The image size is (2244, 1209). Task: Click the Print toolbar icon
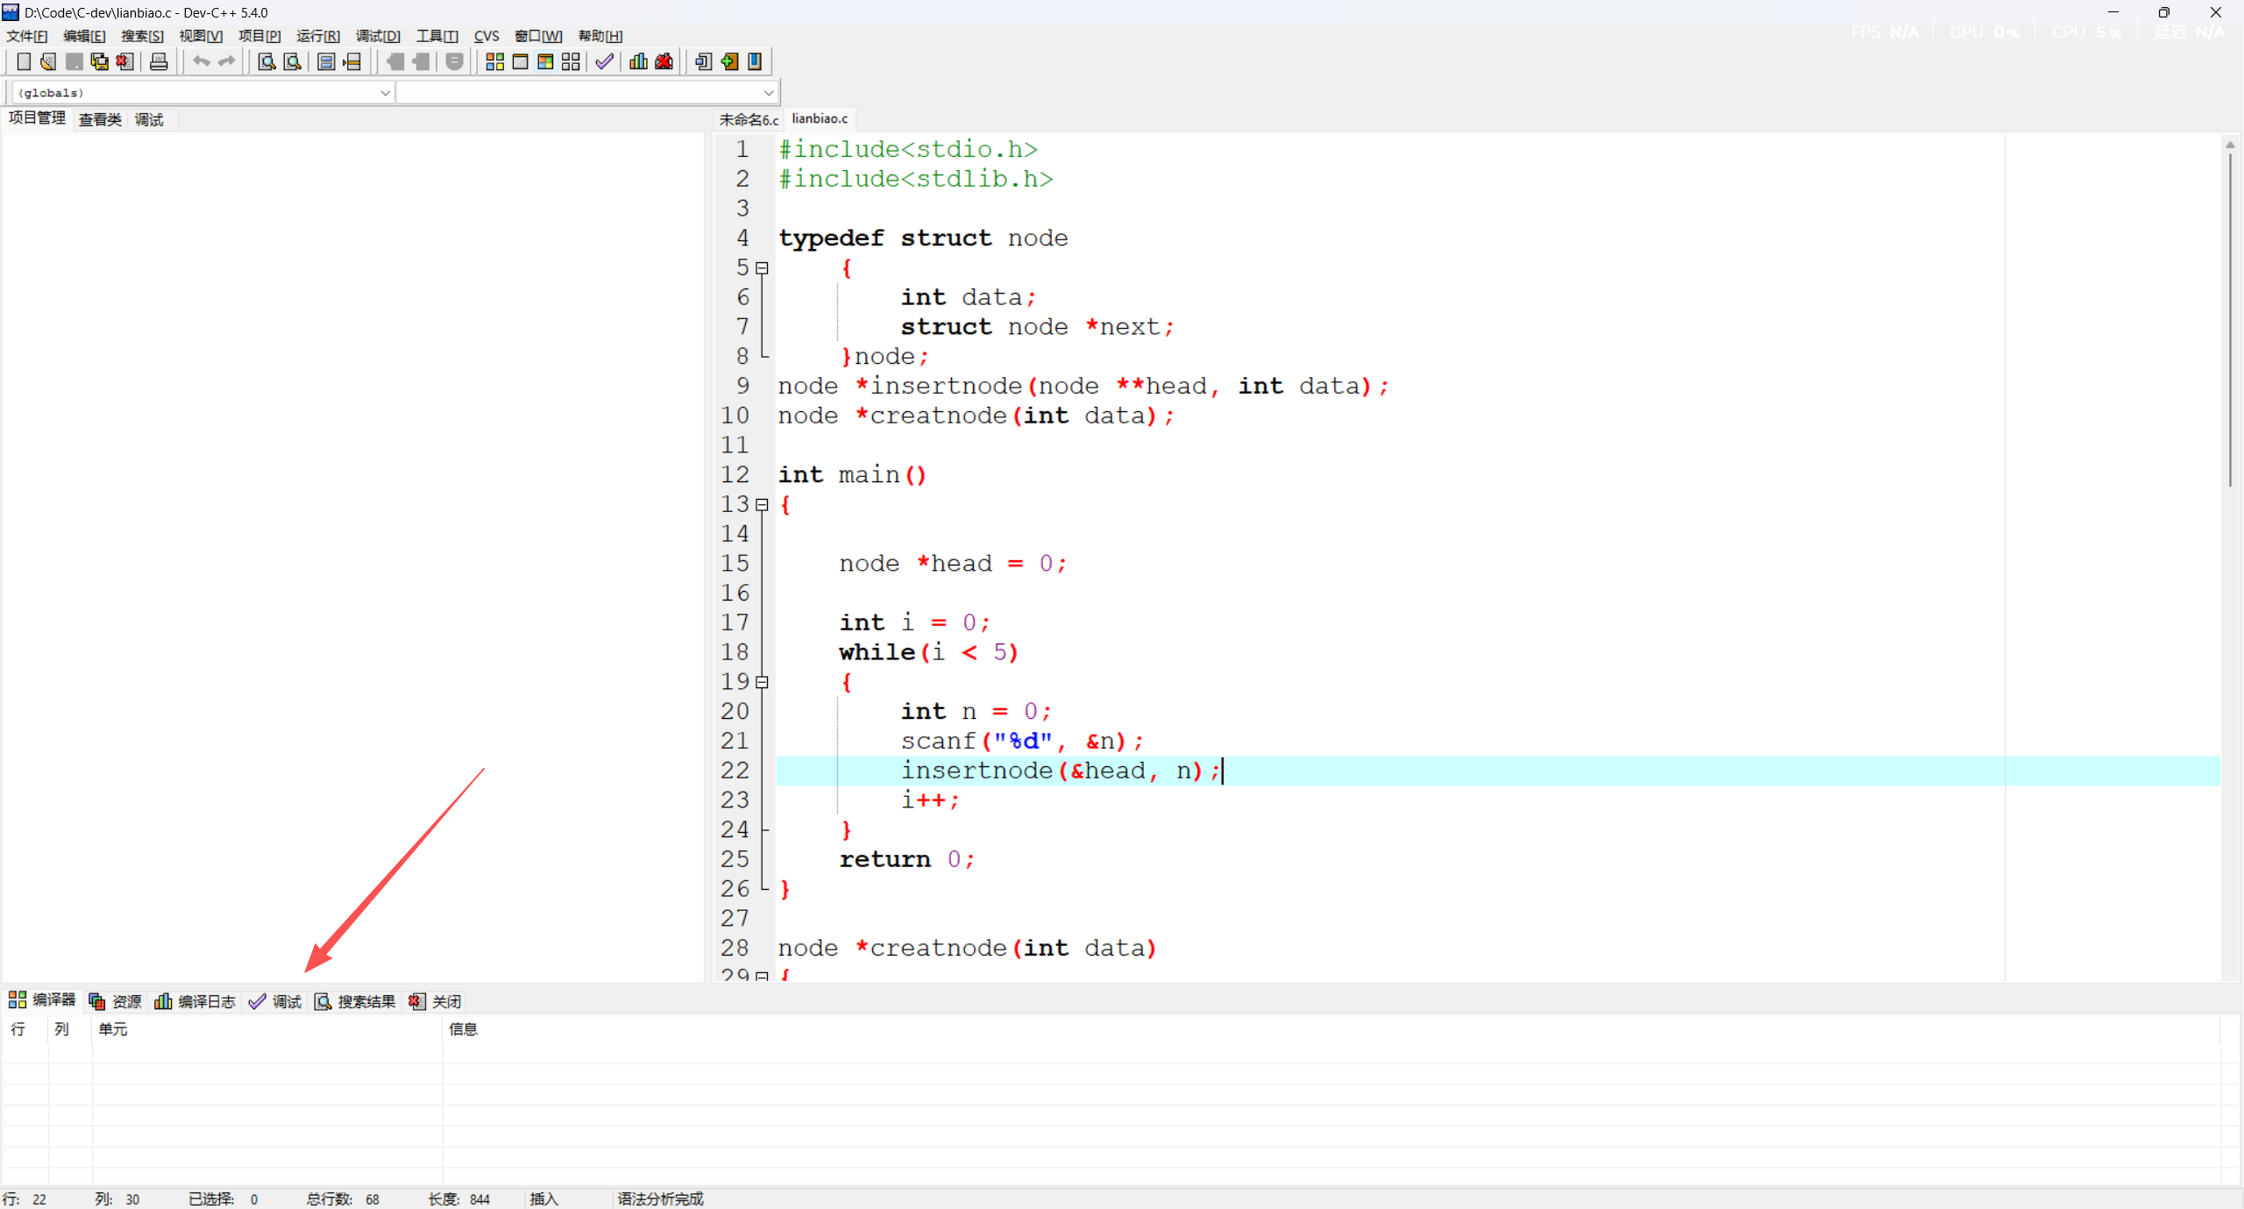pos(158,61)
